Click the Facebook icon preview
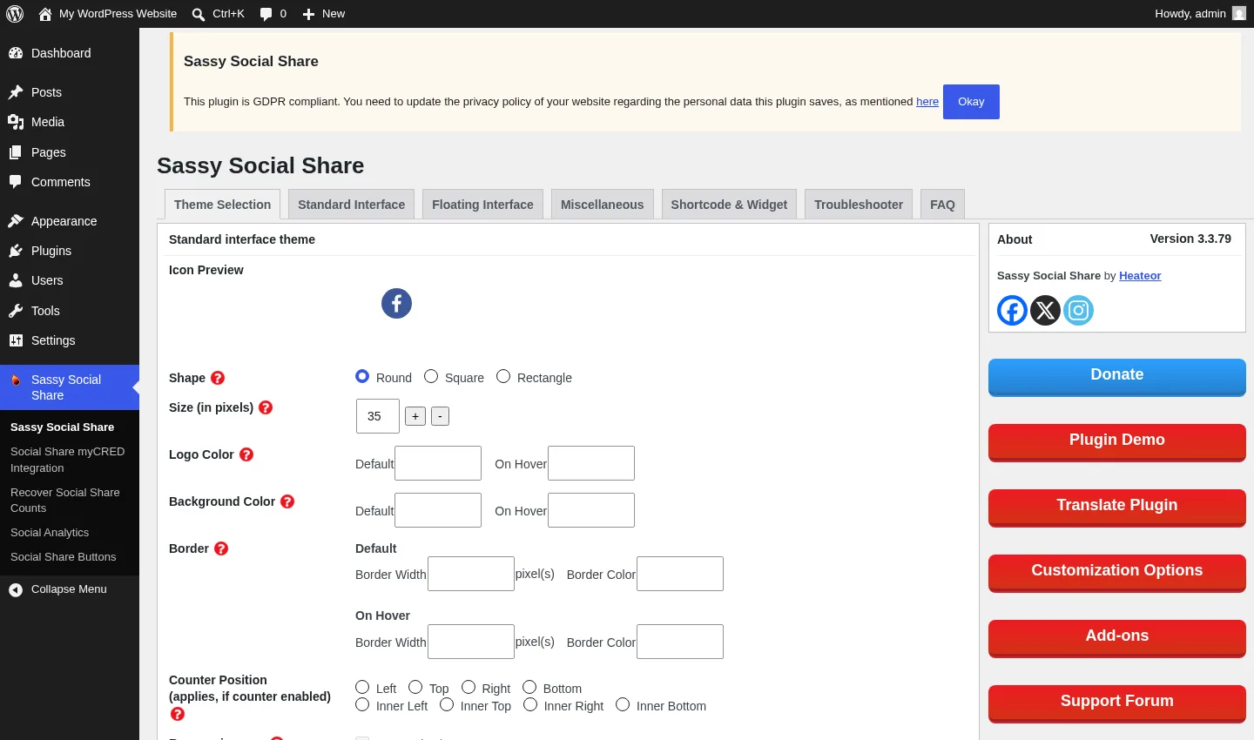 coord(396,303)
